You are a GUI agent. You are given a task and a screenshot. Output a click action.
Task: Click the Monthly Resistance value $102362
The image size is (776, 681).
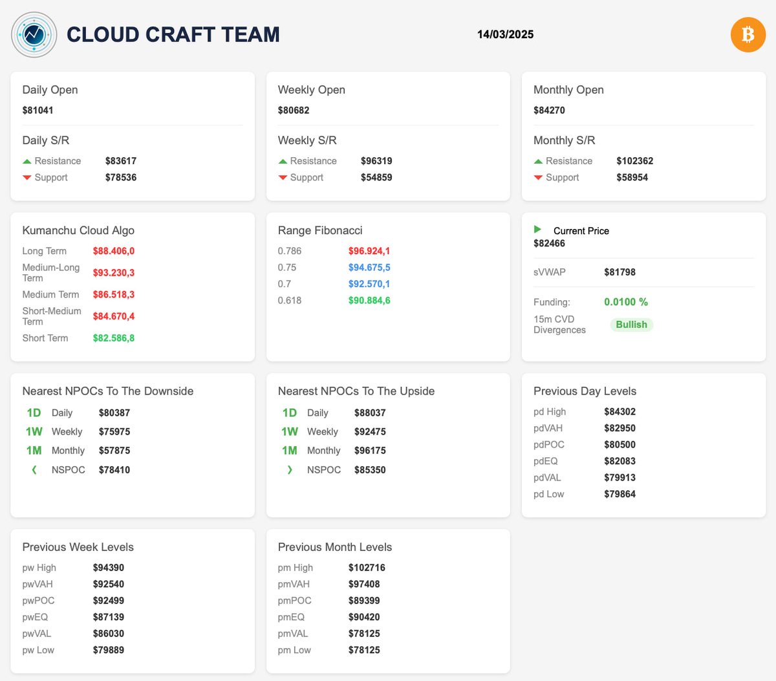pyautogui.click(x=635, y=161)
